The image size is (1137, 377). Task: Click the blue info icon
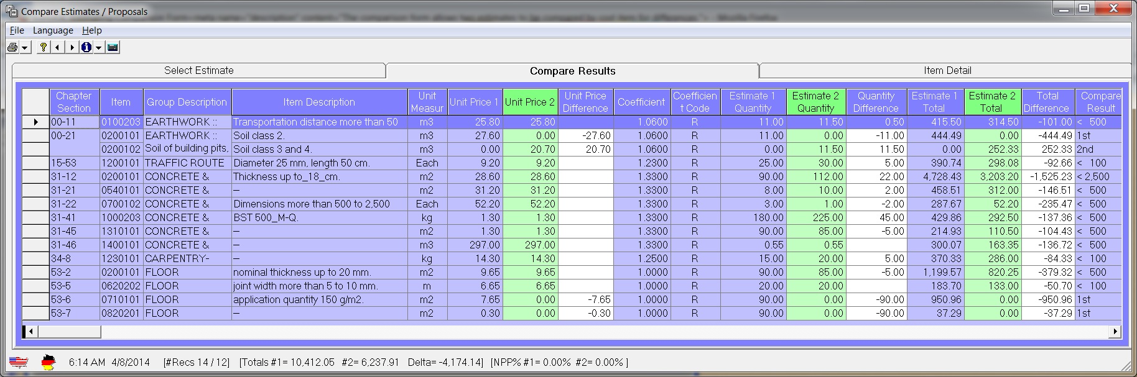[86, 47]
